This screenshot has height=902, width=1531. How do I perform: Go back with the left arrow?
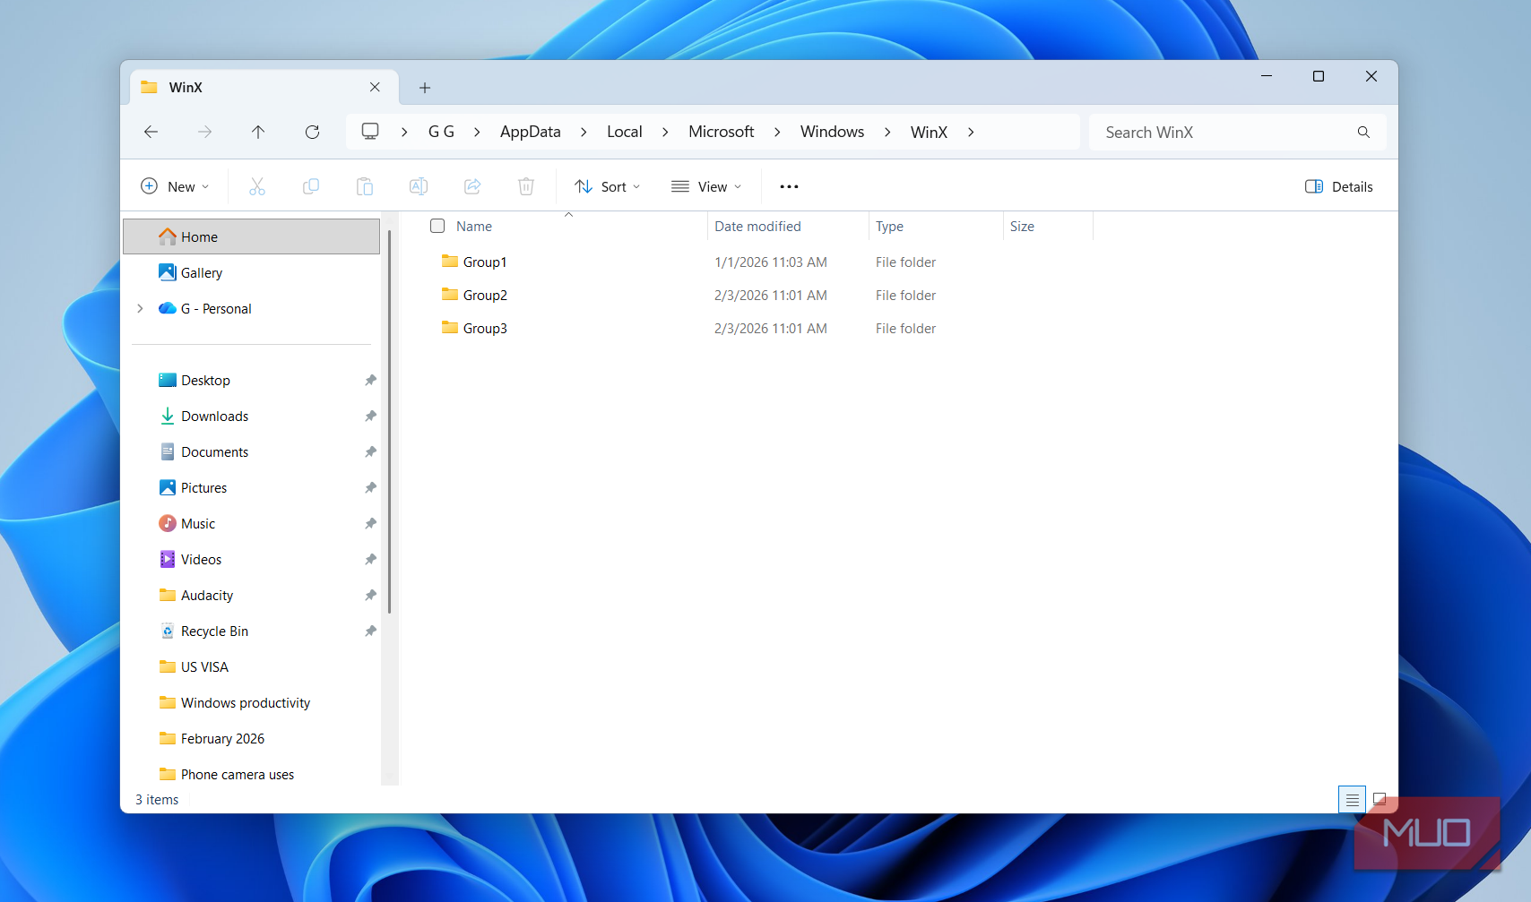(151, 132)
